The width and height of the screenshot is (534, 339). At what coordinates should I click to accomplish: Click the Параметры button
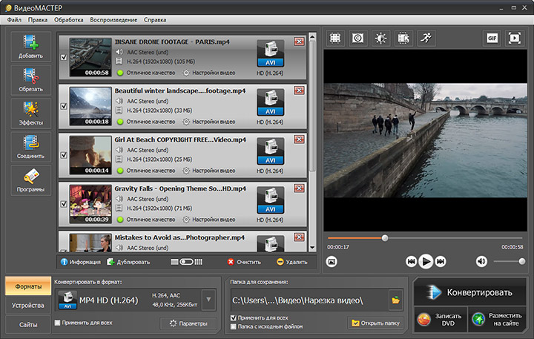point(188,323)
